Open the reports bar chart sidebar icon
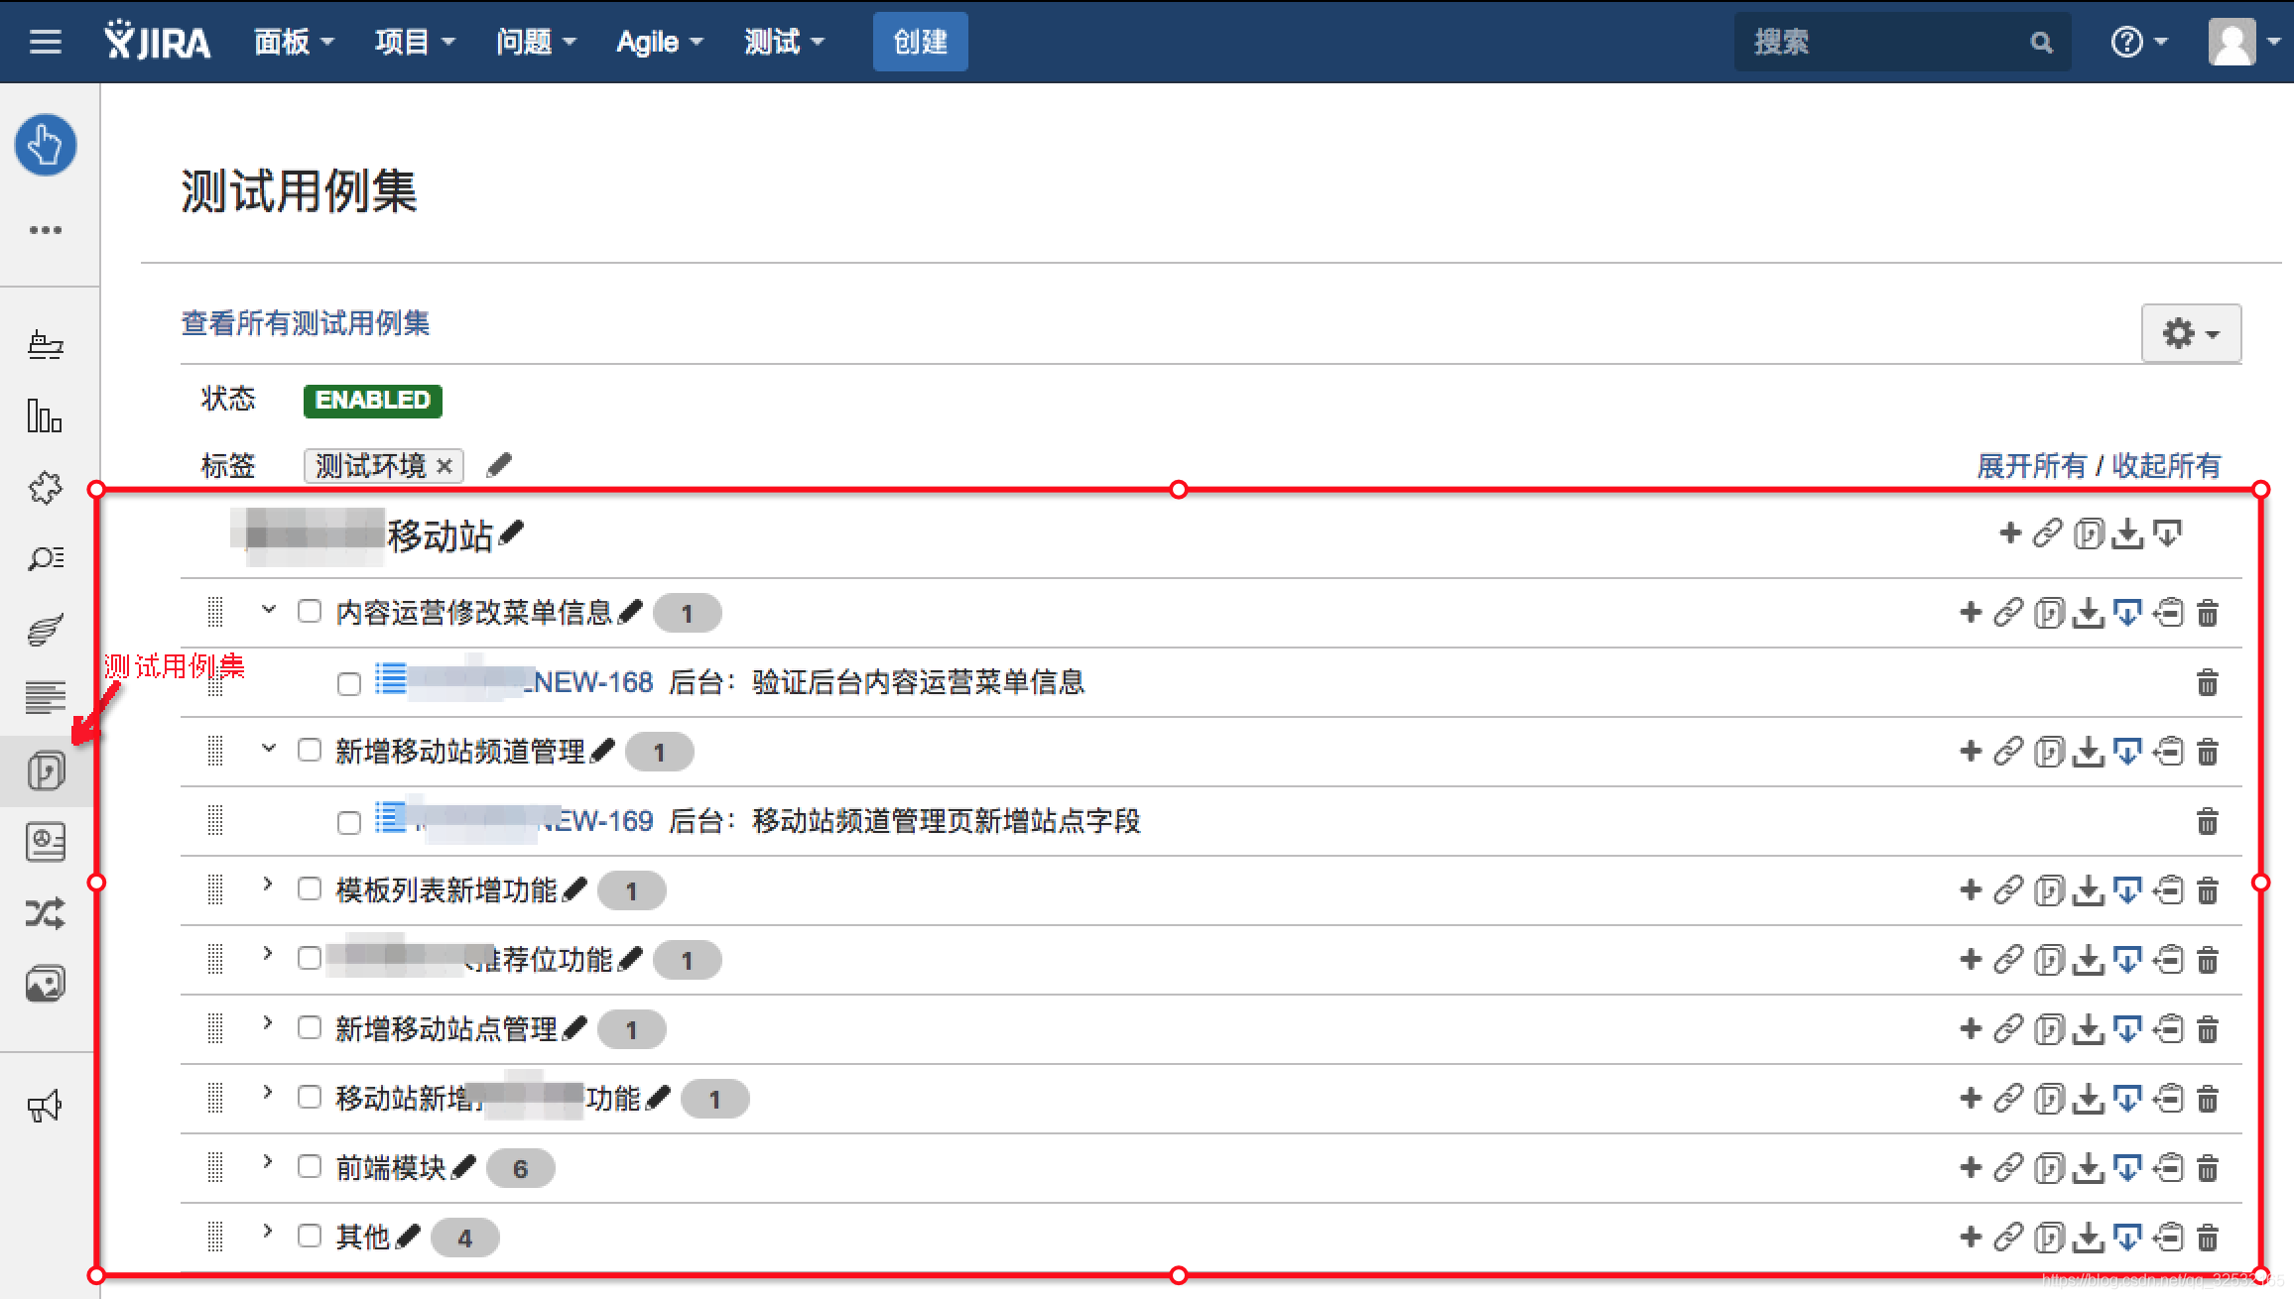2294x1299 pixels. (x=45, y=415)
